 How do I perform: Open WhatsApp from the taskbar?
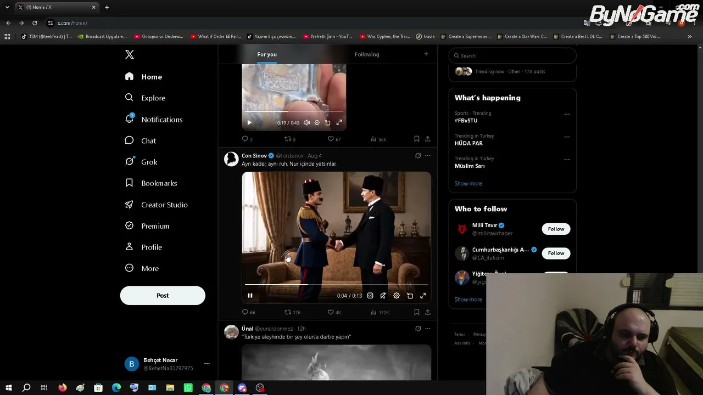(x=188, y=388)
